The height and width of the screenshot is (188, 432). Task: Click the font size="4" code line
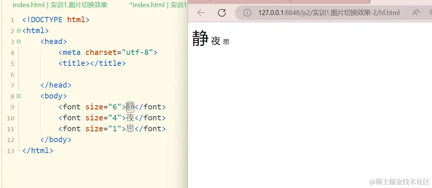tap(112, 118)
